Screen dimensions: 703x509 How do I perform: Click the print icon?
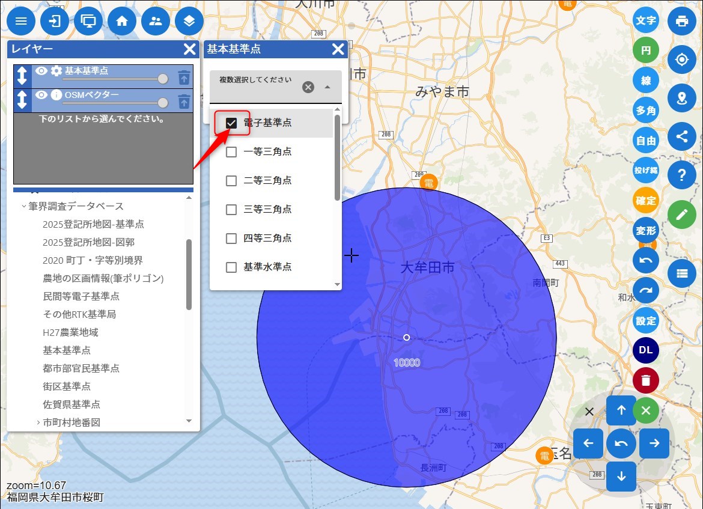tap(681, 21)
